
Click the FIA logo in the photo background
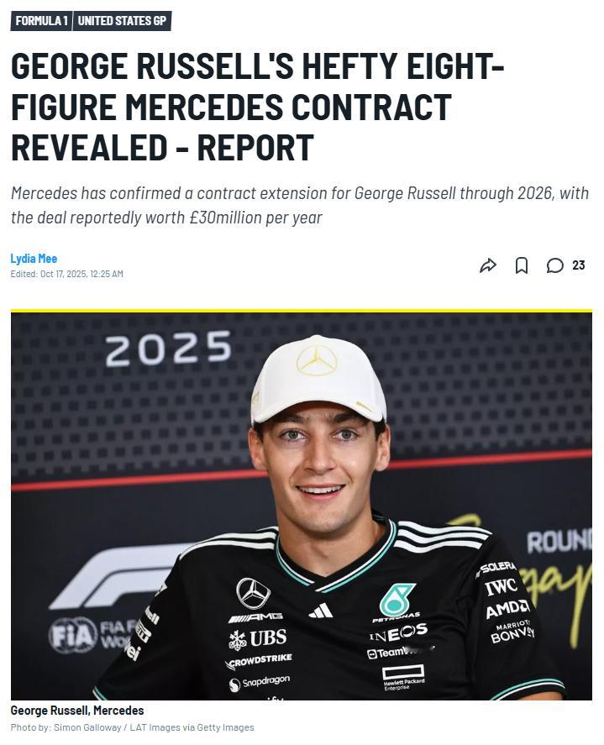point(72,635)
